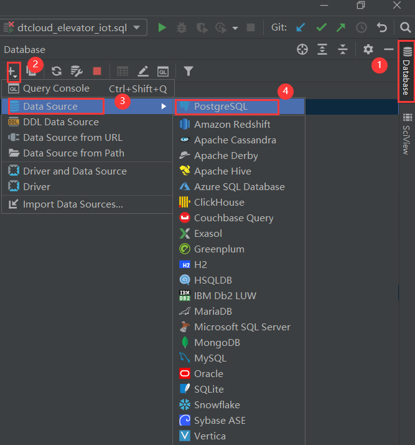Select Sybase ASE

tap(239, 421)
